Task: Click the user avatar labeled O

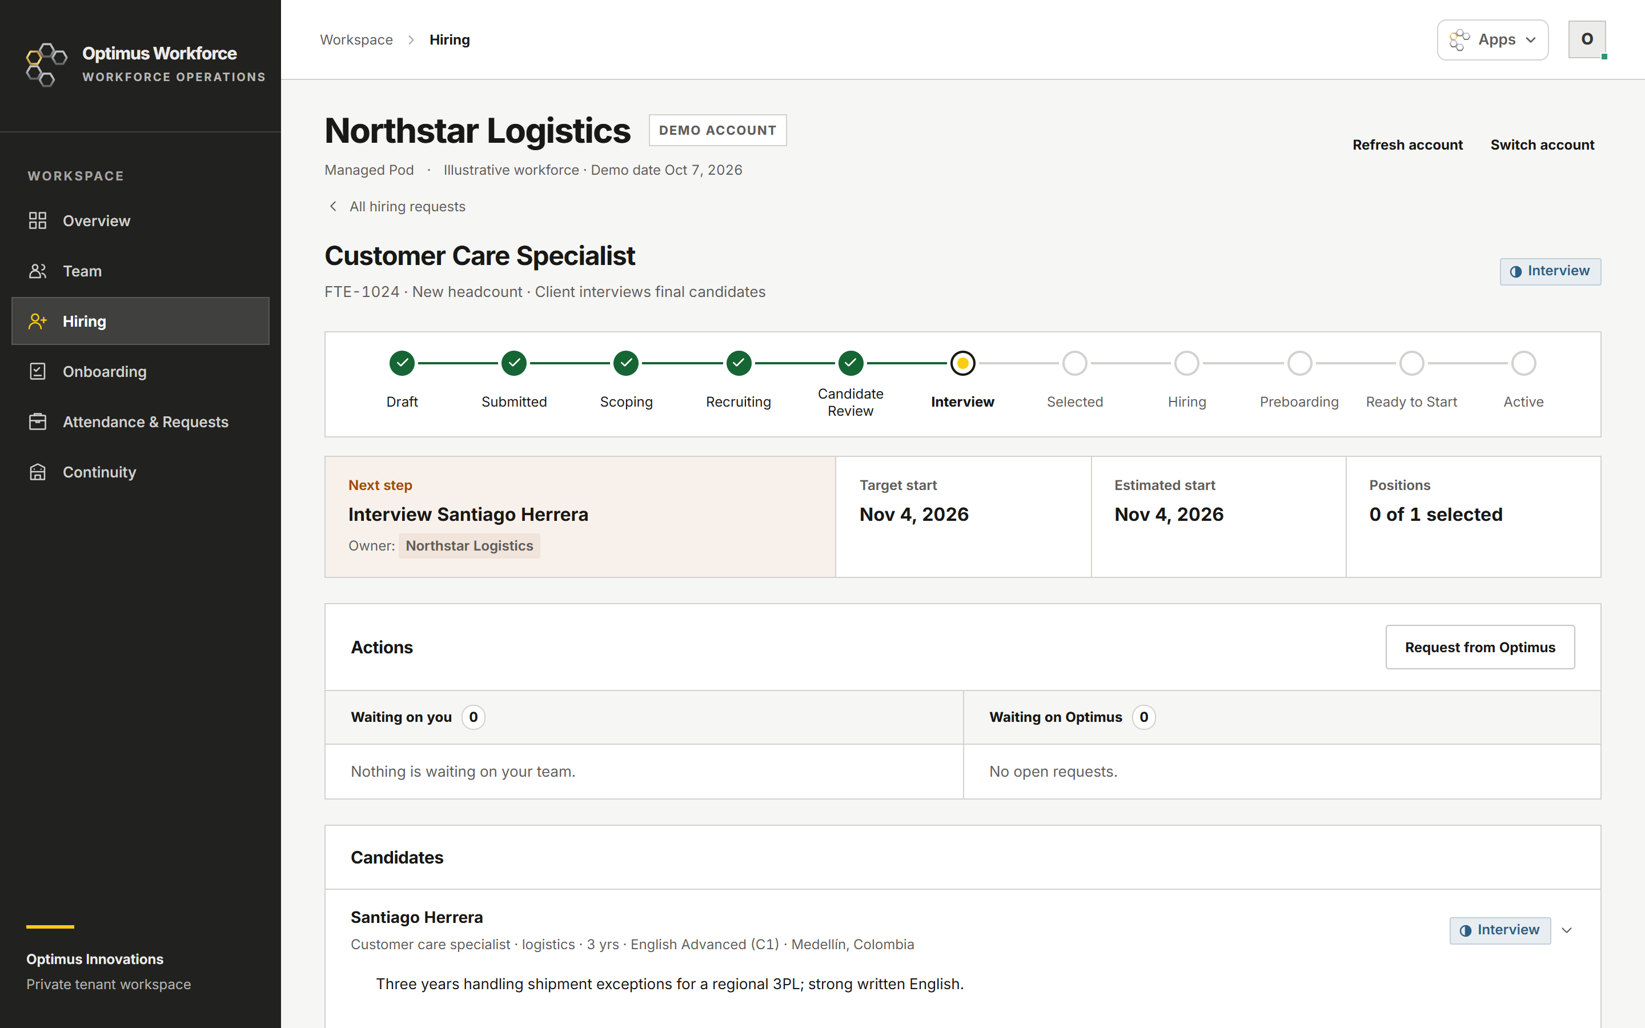Action: point(1587,39)
